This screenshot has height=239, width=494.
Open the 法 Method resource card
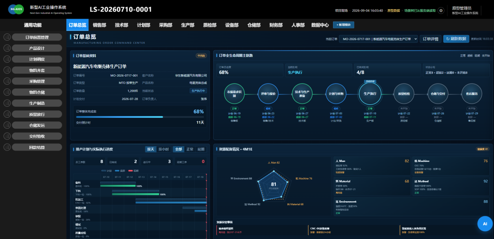point(451,186)
